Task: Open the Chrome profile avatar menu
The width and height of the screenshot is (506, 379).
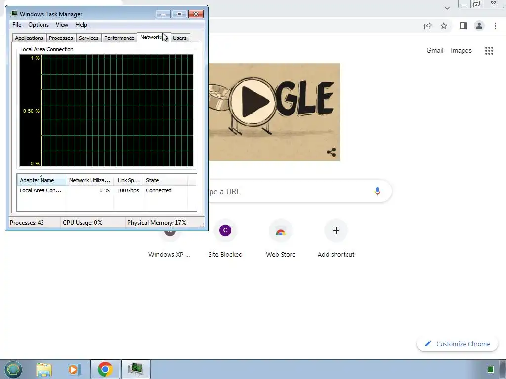Action: tap(479, 26)
